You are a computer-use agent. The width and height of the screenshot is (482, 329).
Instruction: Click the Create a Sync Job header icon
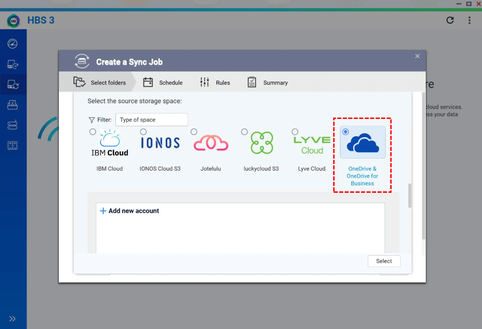82,62
